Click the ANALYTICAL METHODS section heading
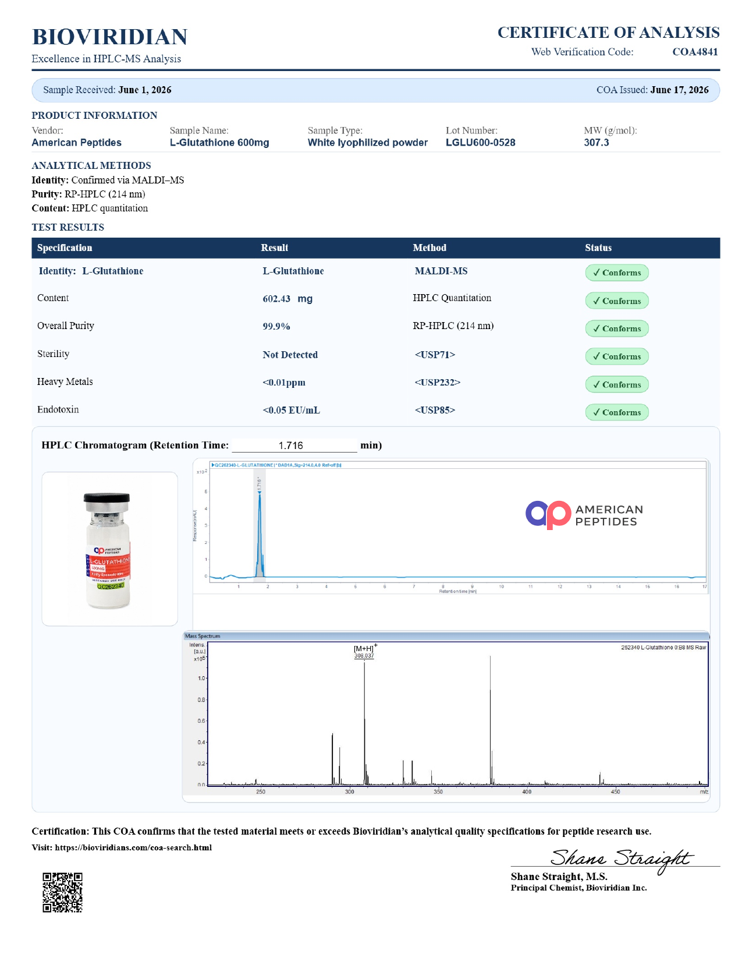This screenshot has height=961, width=742. 91,165
